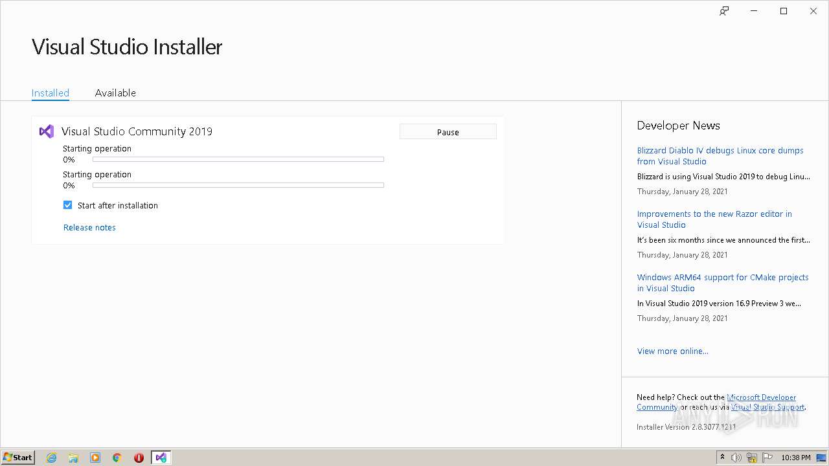The width and height of the screenshot is (829, 466).
Task: Open File Explorer from the taskbar
Action: [x=73, y=458]
